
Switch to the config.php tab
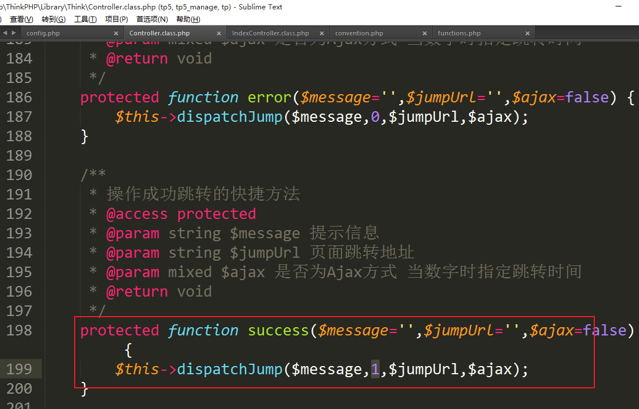click(44, 34)
